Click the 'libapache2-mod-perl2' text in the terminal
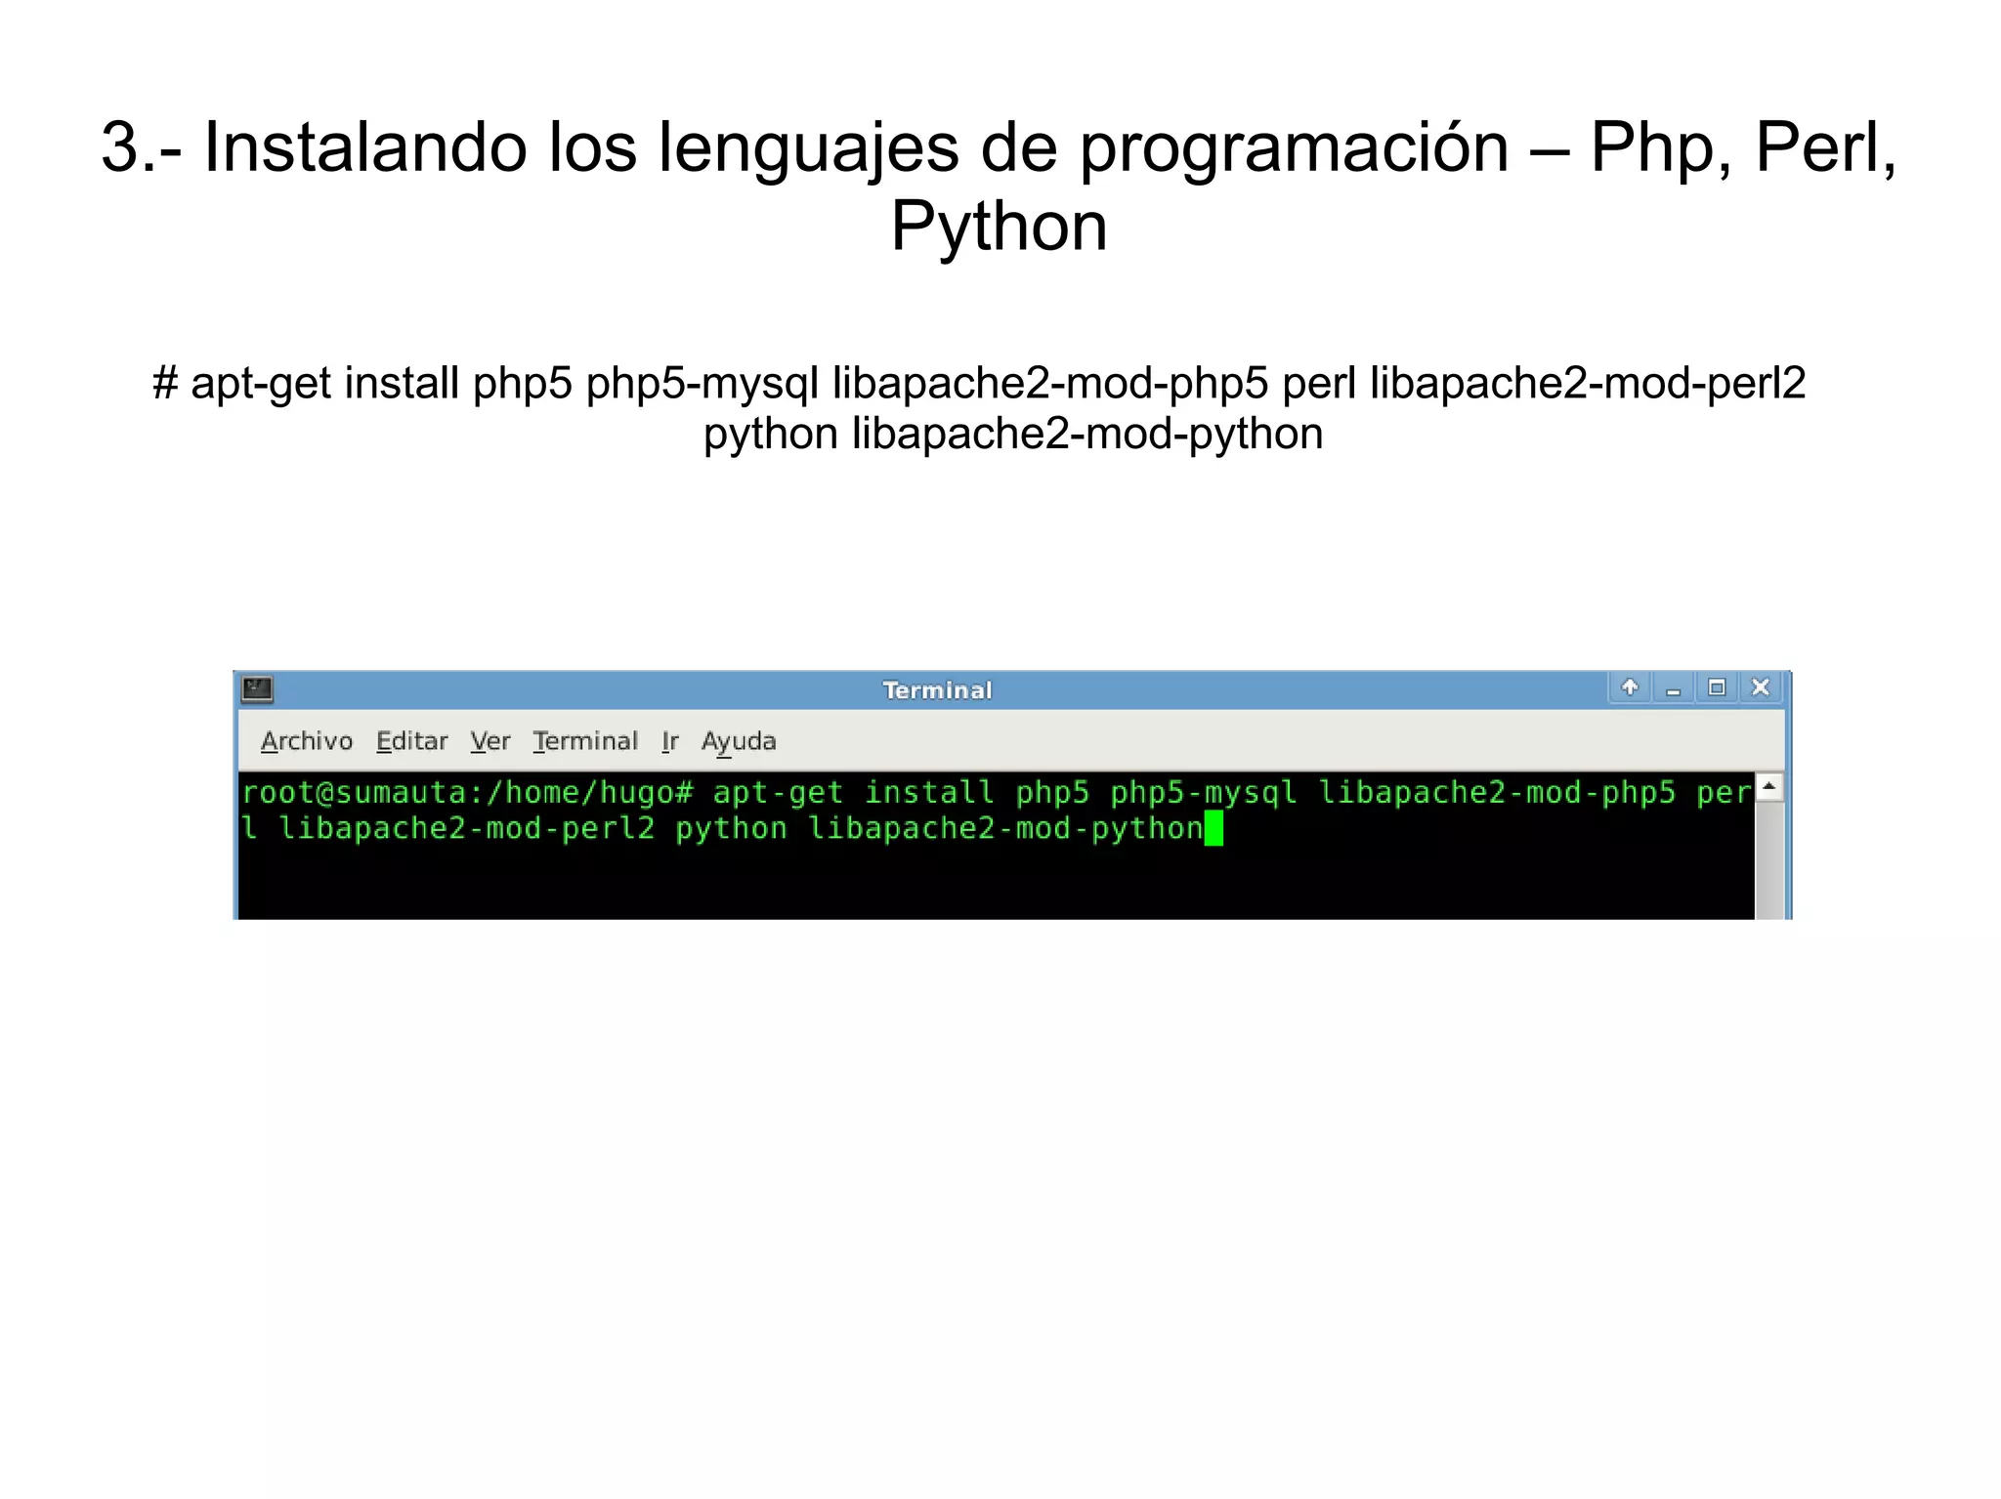 (467, 828)
